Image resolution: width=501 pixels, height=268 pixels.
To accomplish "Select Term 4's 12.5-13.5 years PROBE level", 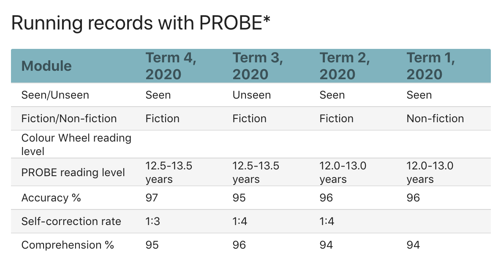I will pyautogui.click(x=169, y=172).
